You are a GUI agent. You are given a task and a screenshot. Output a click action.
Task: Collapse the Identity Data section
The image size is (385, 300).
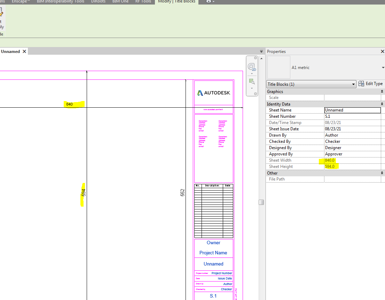click(x=382, y=104)
